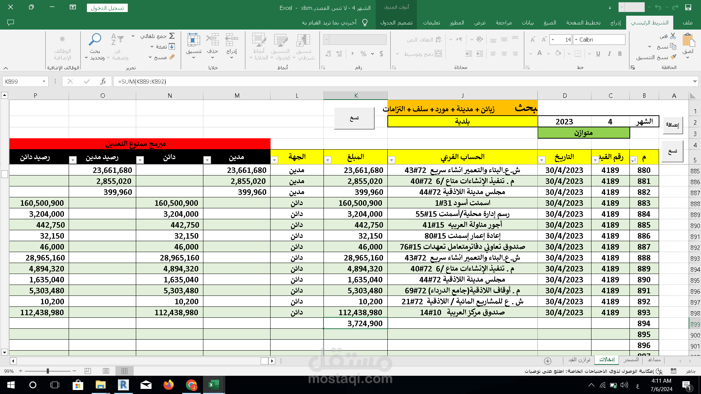The width and height of the screenshot is (701, 394).
Task: Click the Copy (نسخ) icon in clipboard group
Action: point(673,47)
